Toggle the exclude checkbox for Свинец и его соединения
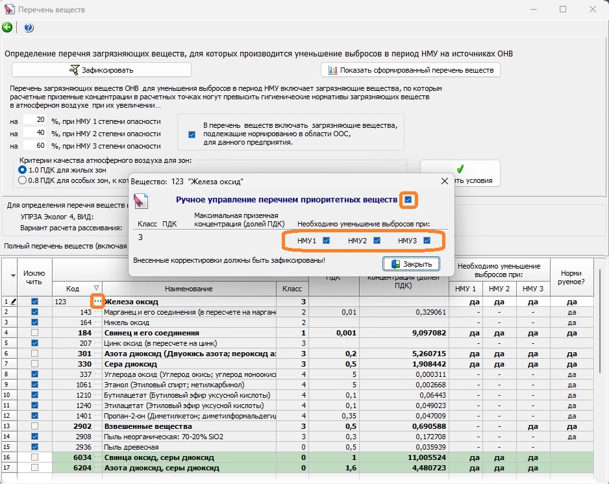 [34, 333]
